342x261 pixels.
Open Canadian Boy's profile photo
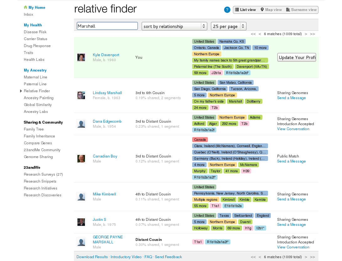coord(81,159)
